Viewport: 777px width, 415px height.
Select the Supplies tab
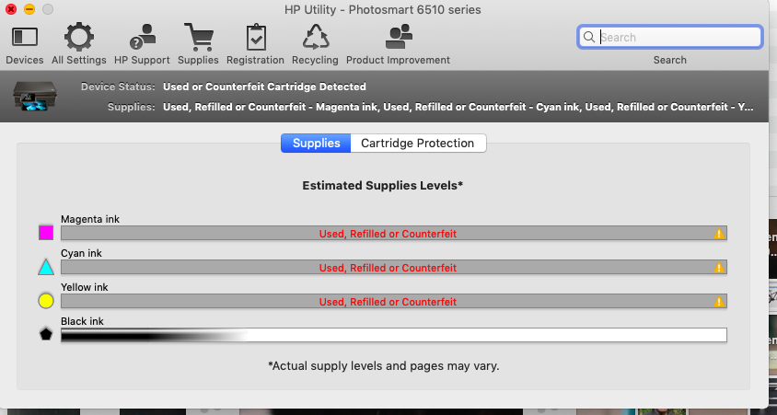(316, 144)
